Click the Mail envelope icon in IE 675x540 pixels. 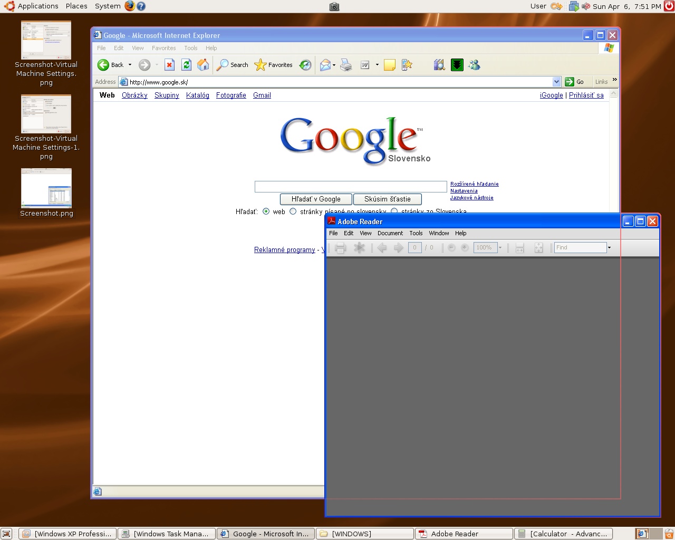point(325,65)
